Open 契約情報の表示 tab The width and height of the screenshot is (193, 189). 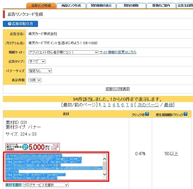[101, 6]
